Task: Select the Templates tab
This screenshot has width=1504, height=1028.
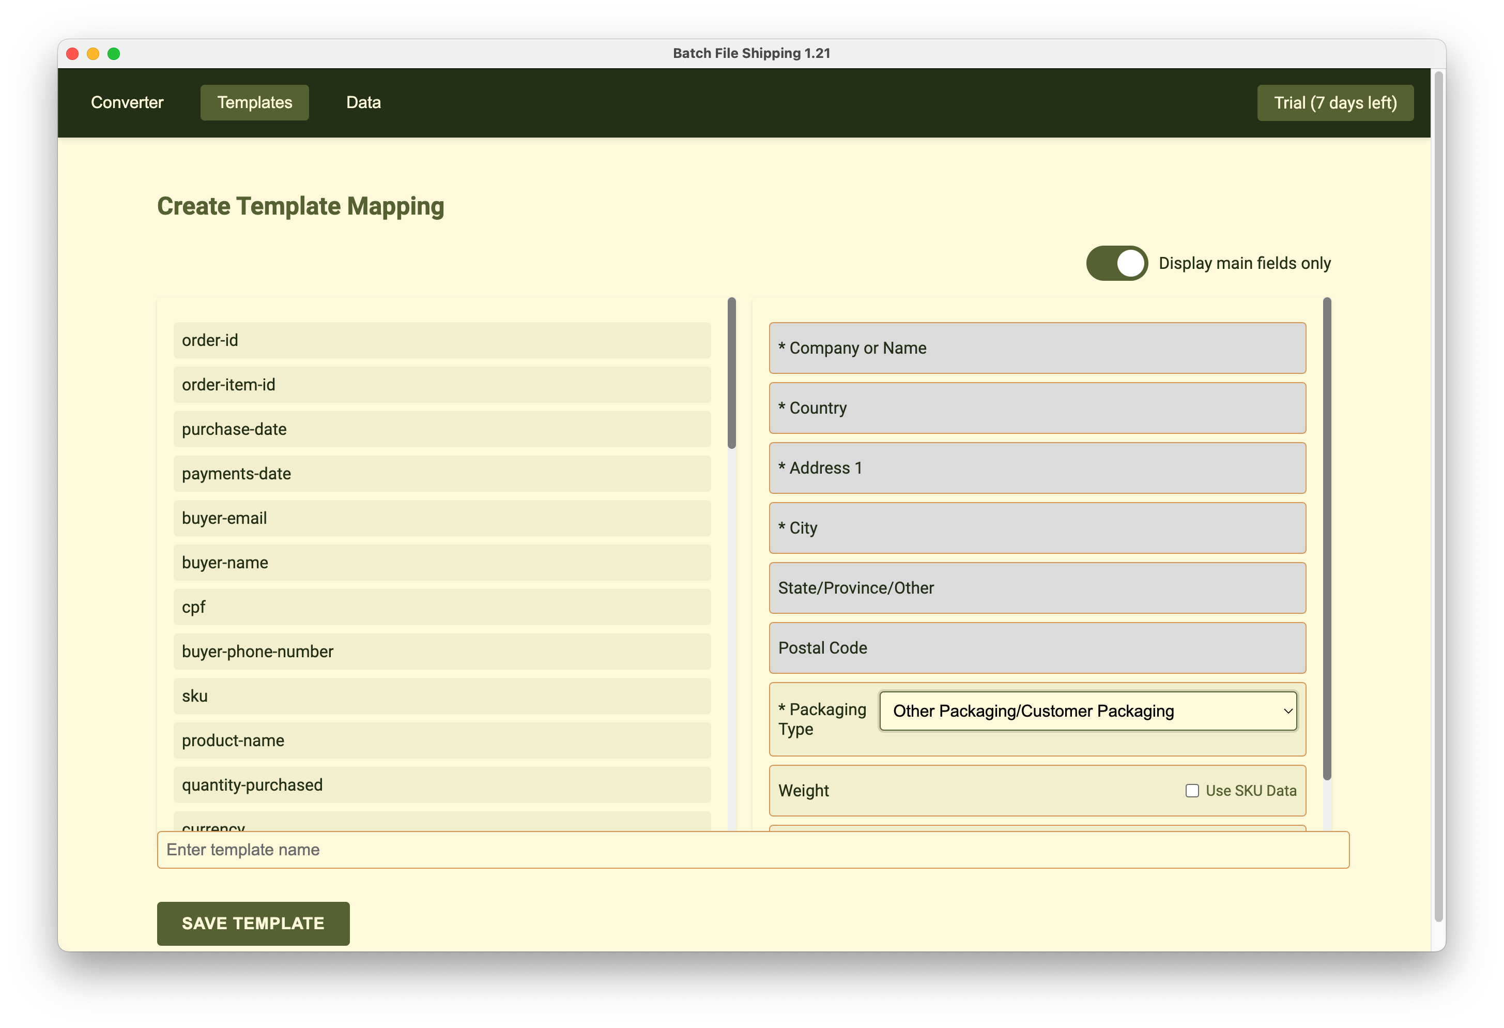Action: (254, 102)
